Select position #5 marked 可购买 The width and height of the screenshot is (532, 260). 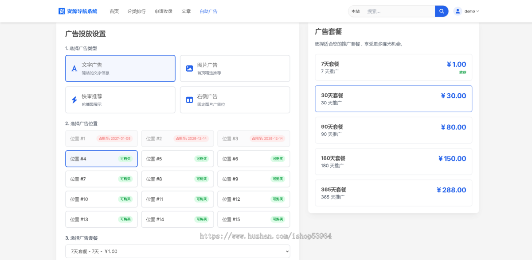[x=177, y=158]
